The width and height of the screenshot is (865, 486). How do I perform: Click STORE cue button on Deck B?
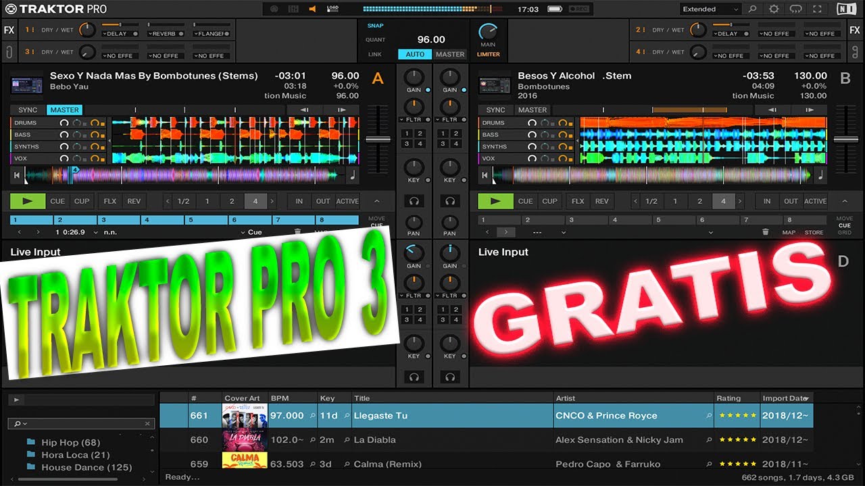coord(814,233)
